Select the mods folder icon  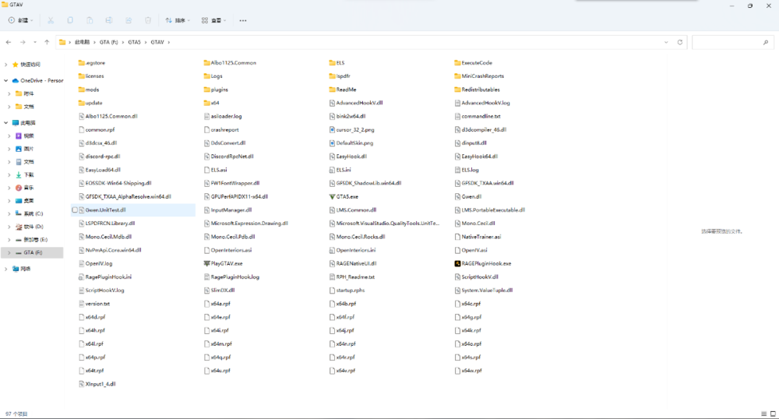(x=82, y=90)
